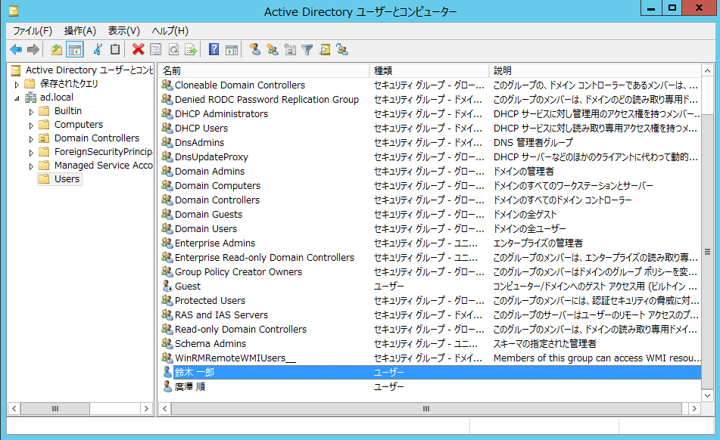
Task: Click the description 'DNS 管理者グループ'
Action: pos(533,143)
